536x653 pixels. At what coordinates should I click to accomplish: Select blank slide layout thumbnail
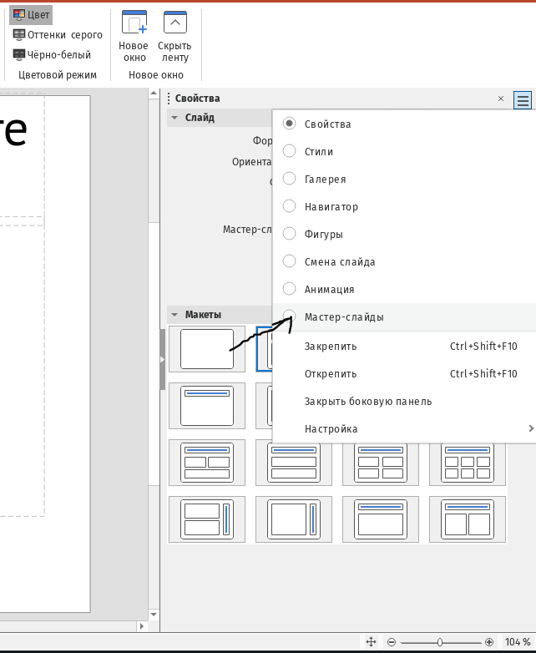pyautogui.click(x=207, y=349)
